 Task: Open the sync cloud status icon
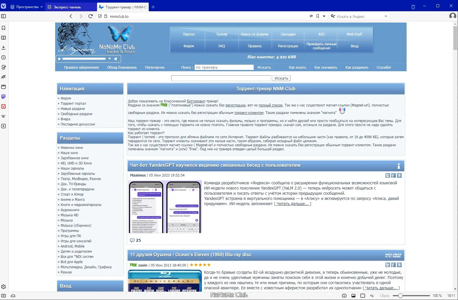pos(13,296)
